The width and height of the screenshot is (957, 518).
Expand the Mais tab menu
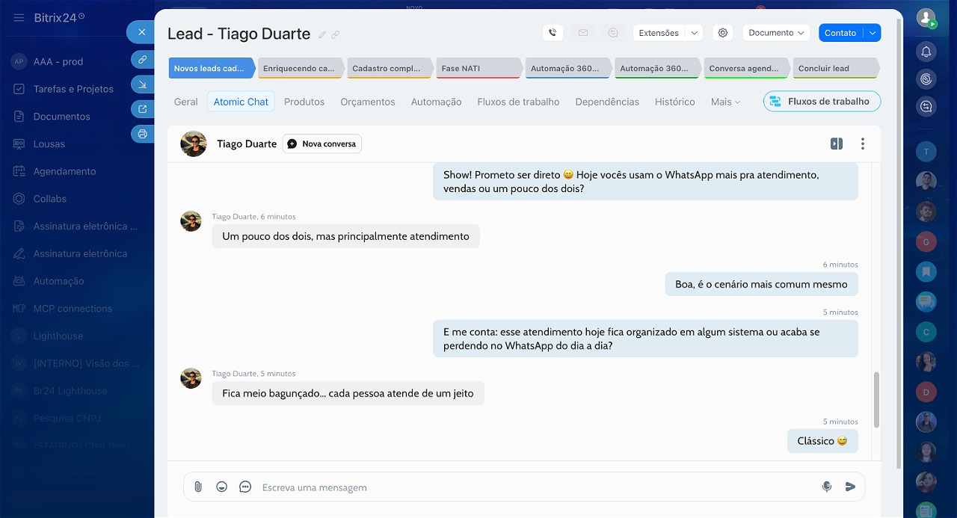(x=725, y=102)
